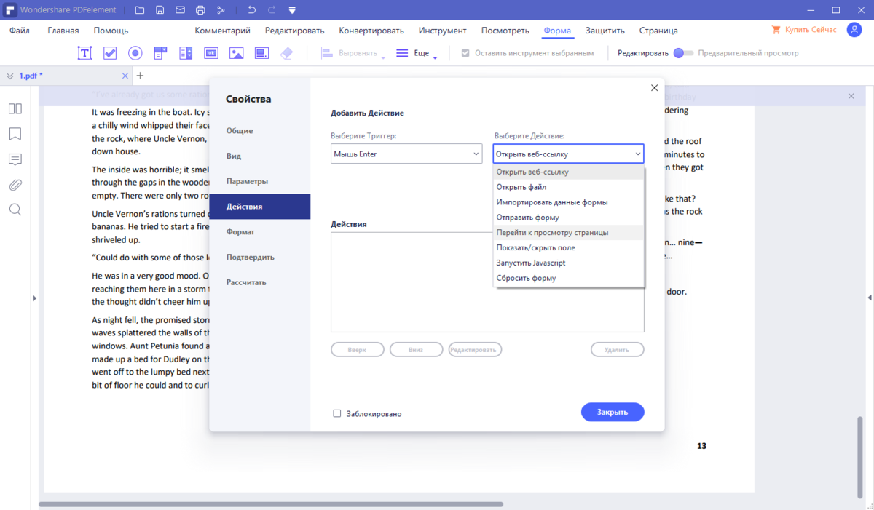The width and height of the screenshot is (874, 510).
Task: Click the eraser clear-form icon
Action: pos(286,53)
